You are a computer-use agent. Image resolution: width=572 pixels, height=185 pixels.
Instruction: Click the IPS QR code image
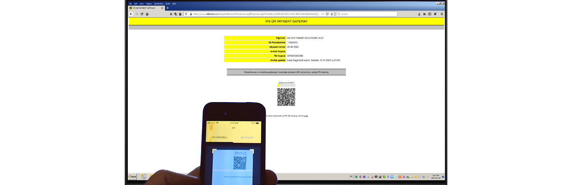point(286,97)
